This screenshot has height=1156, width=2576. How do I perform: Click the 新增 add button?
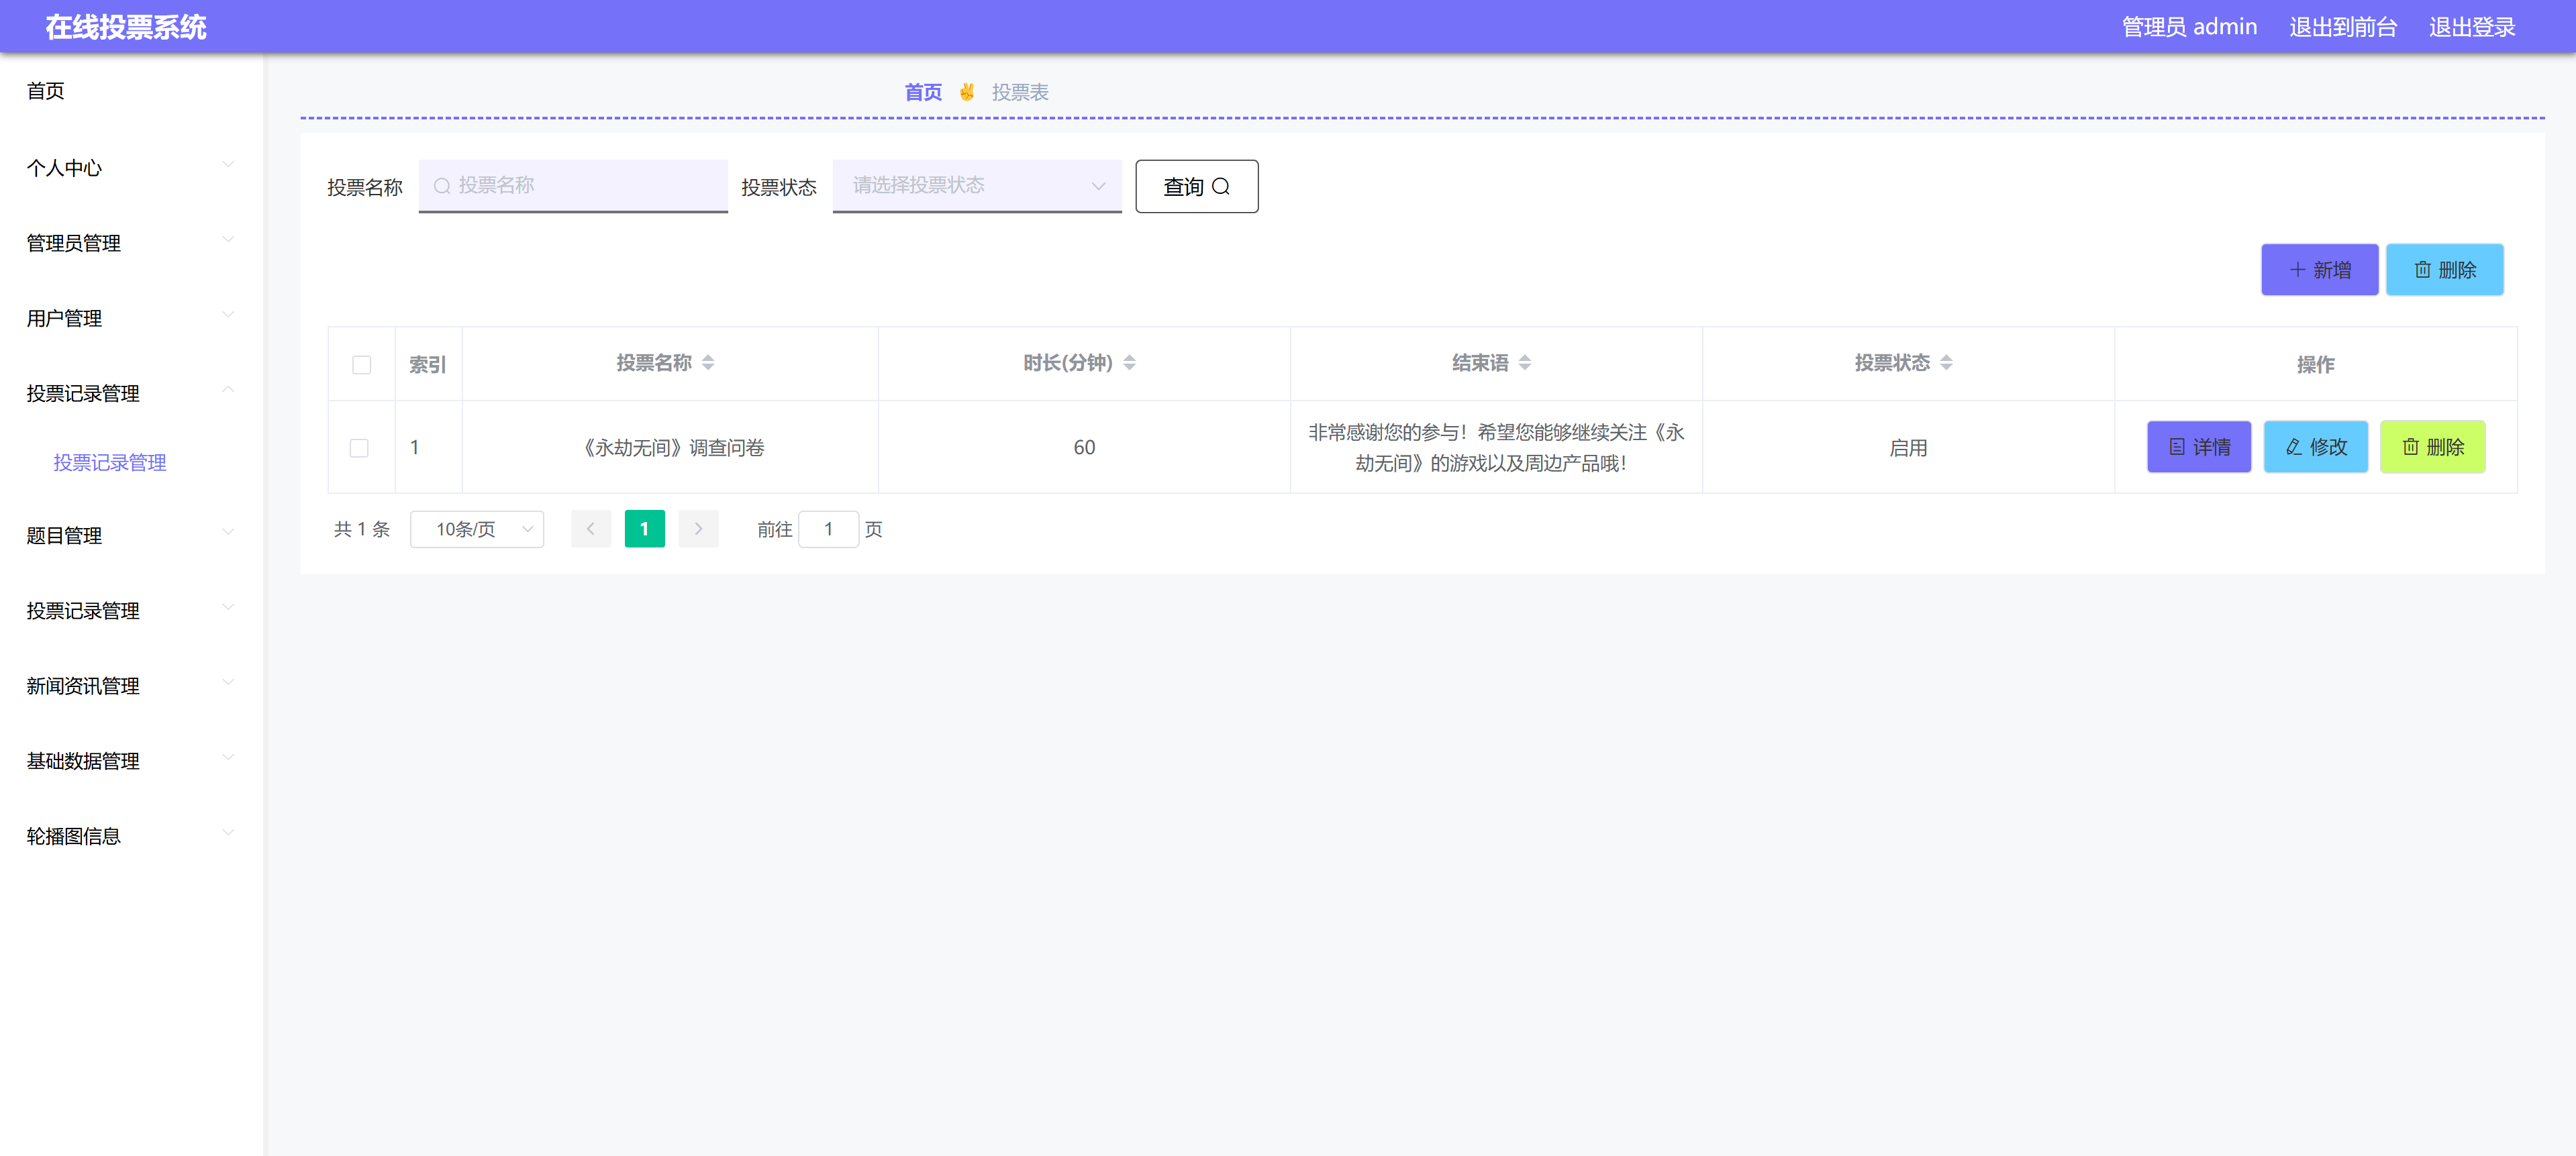point(2319,270)
